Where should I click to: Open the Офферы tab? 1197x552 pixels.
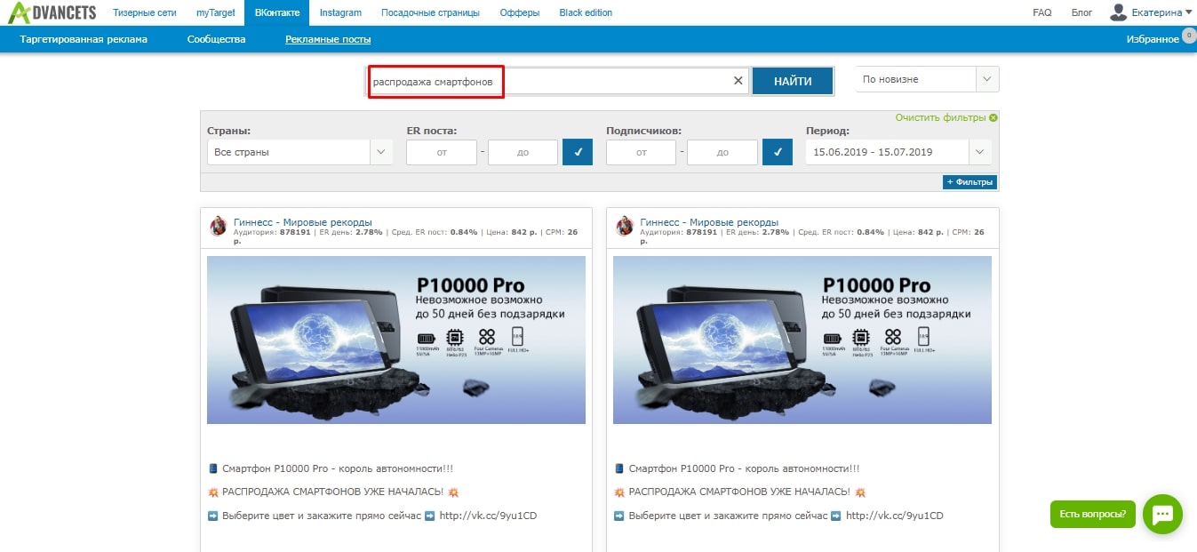click(520, 12)
